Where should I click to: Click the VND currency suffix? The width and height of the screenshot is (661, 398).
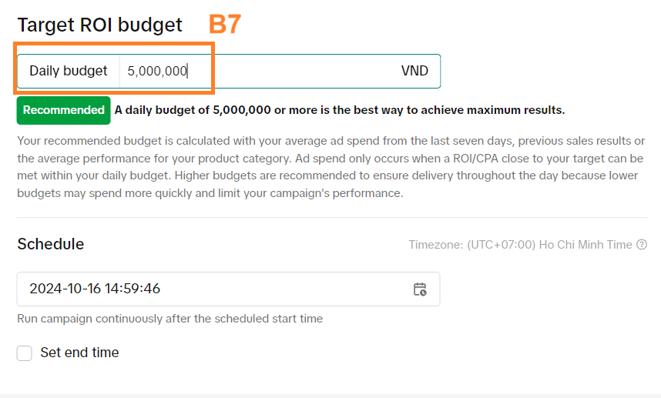pos(414,71)
